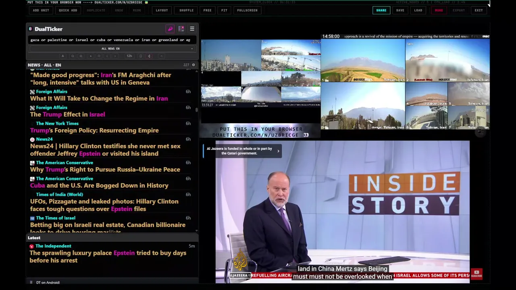Open 'What It Will Take to Change the Regime in Iran'
Image resolution: width=516 pixels, height=290 pixels.
pyautogui.click(x=99, y=98)
